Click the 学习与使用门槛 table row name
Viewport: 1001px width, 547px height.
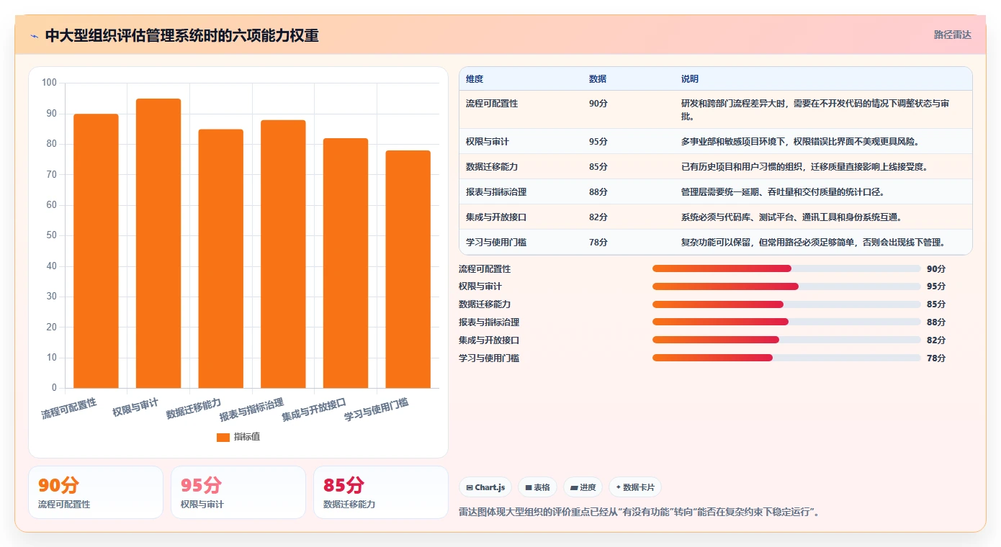pyautogui.click(x=496, y=243)
